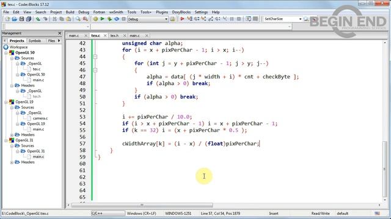391x219 pixels.
Task: Save the current file via toolbar
Action: tap(22, 19)
